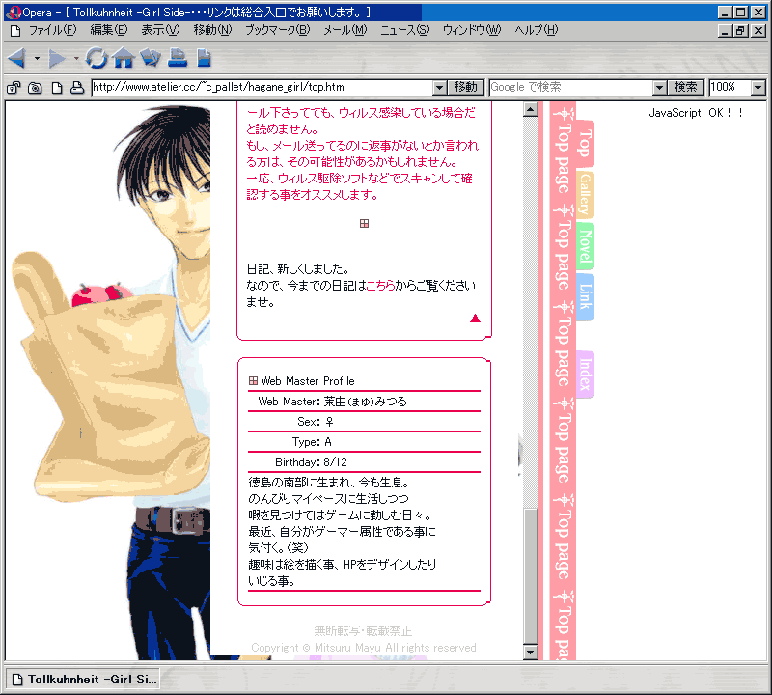Select the pink Top side tab
This screenshot has width=772, height=695.
point(585,143)
